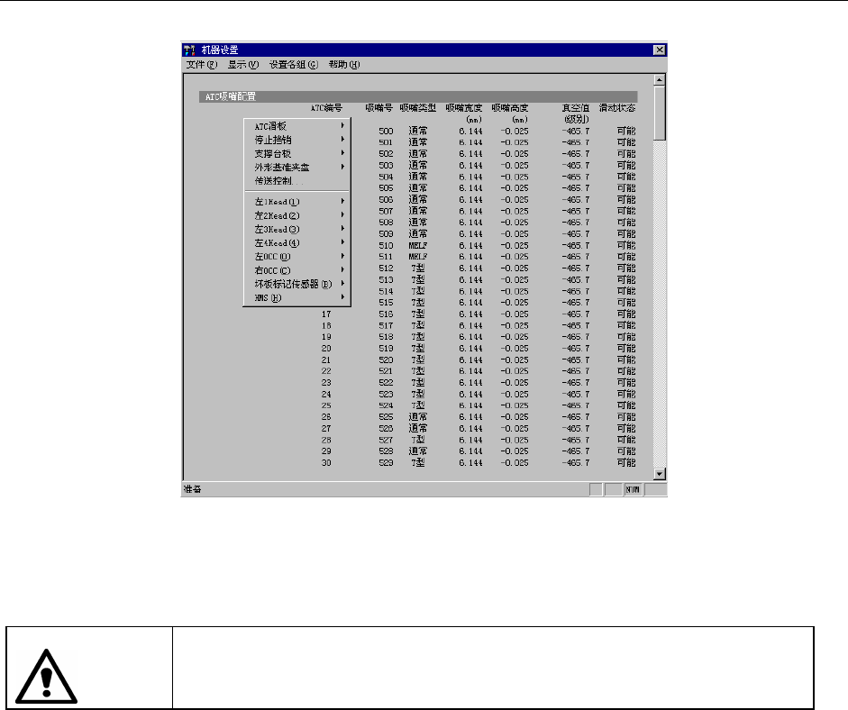Click ATC number 17 cell
Viewport: 848px width, 710px height.
(x=326, y=314)
